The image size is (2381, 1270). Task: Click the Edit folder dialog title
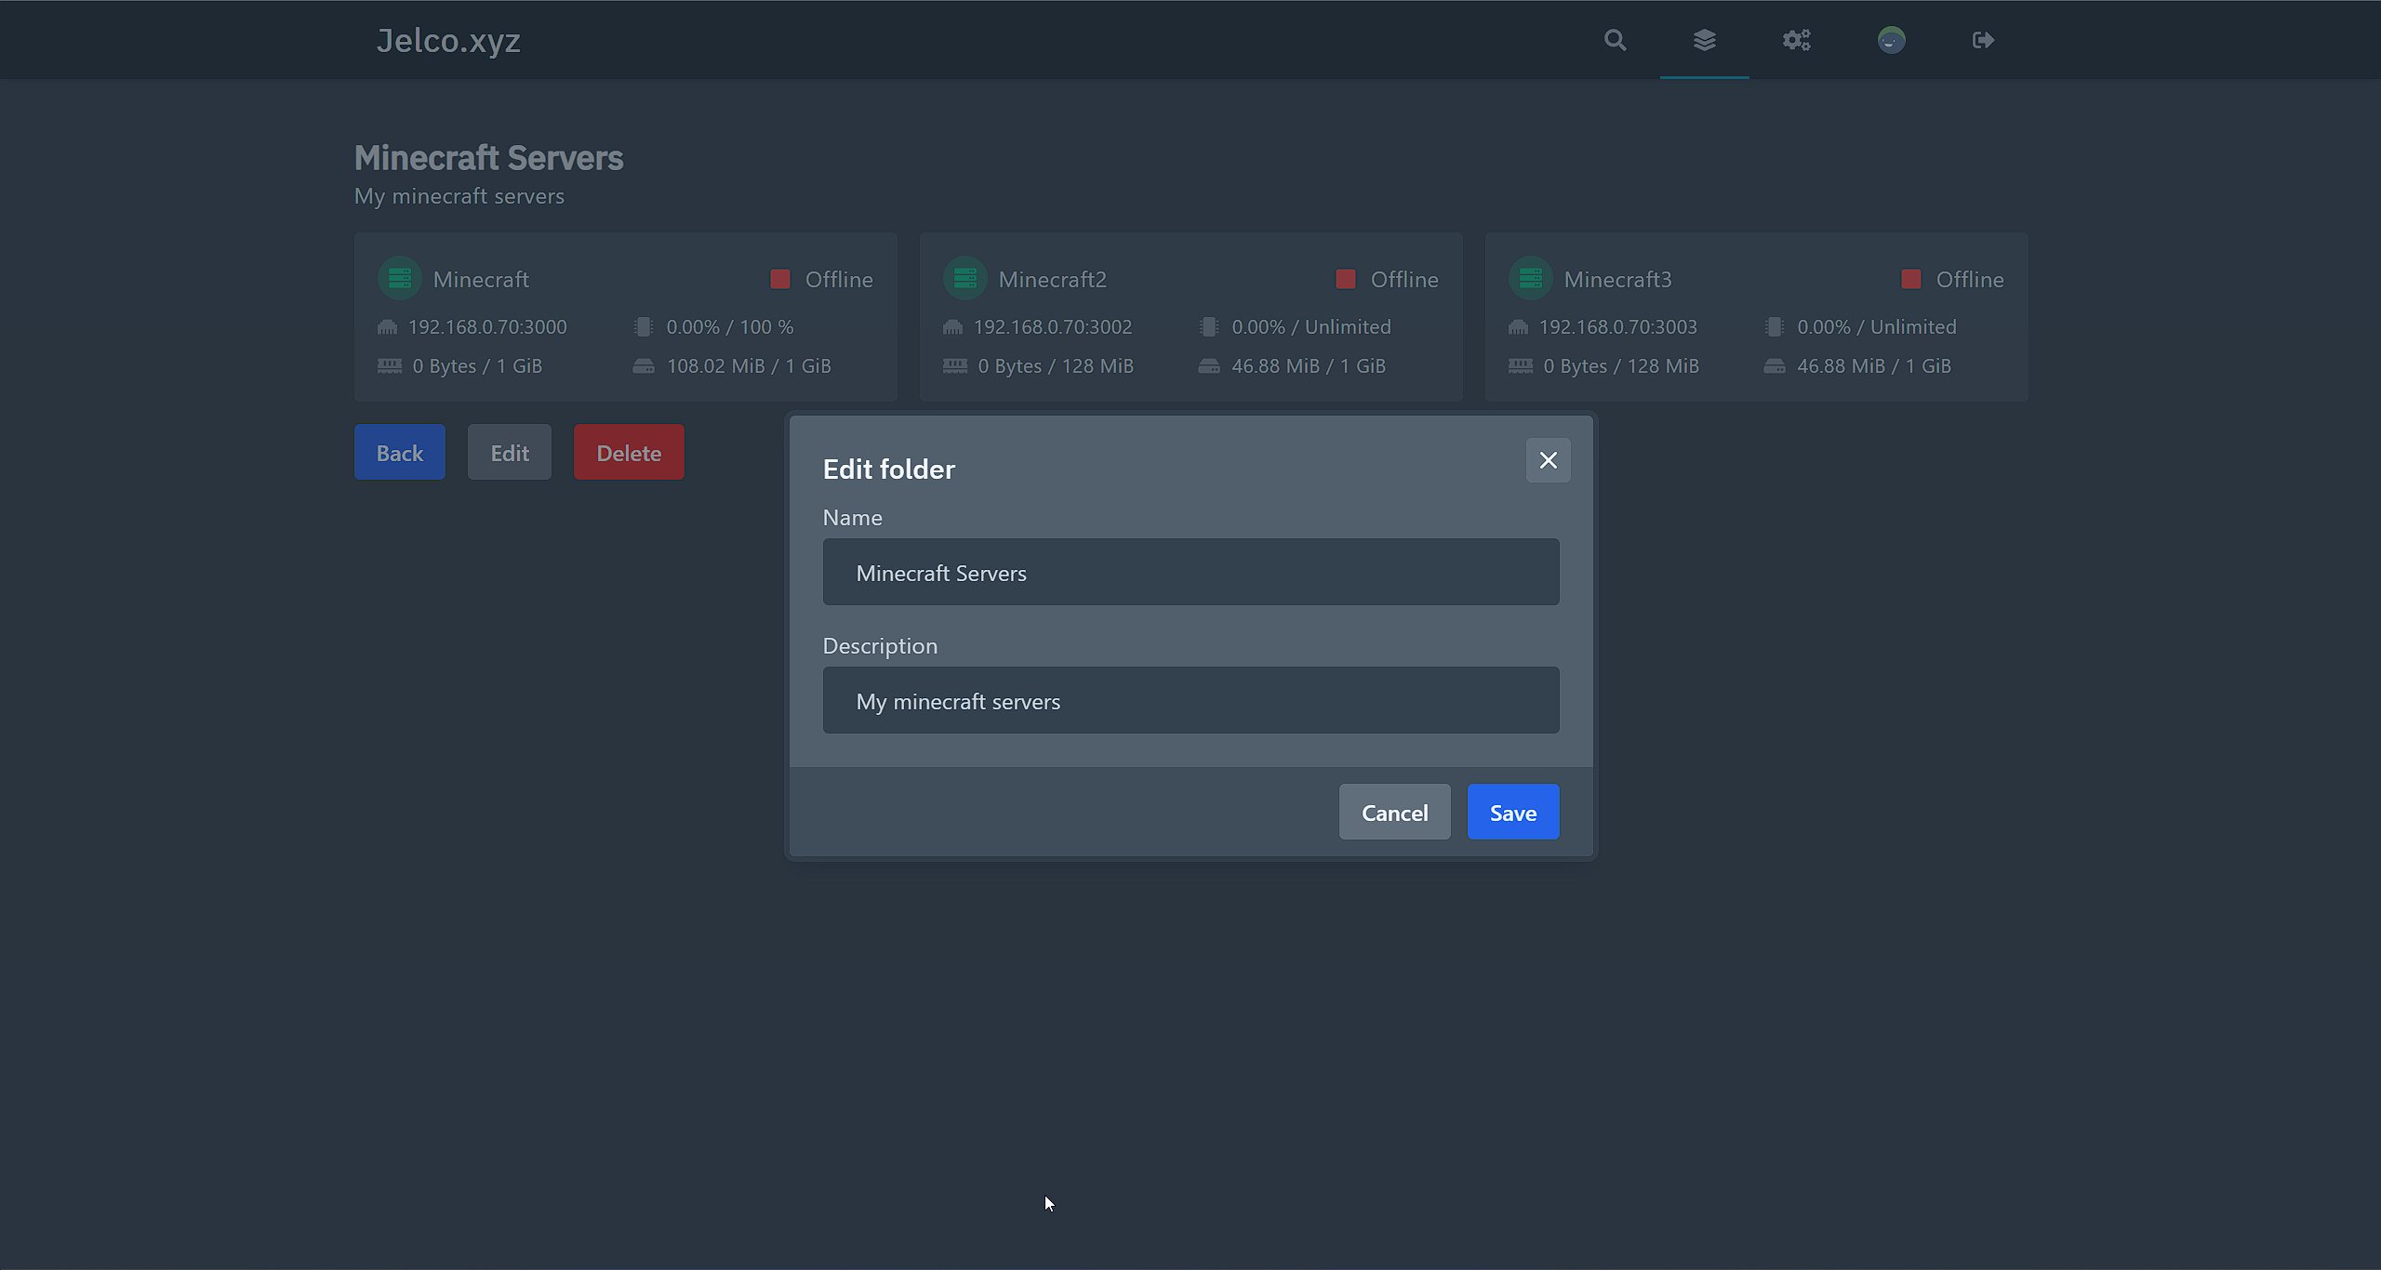click(889, 469)
